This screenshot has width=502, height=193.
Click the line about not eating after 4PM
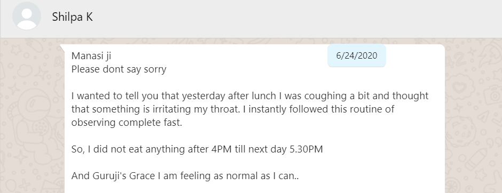click(x=197, y=149)
